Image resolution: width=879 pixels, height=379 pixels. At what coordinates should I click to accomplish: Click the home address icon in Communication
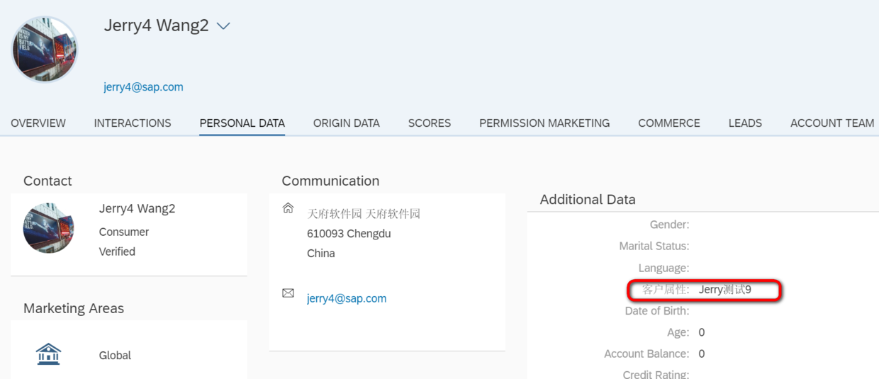(288, 208)
